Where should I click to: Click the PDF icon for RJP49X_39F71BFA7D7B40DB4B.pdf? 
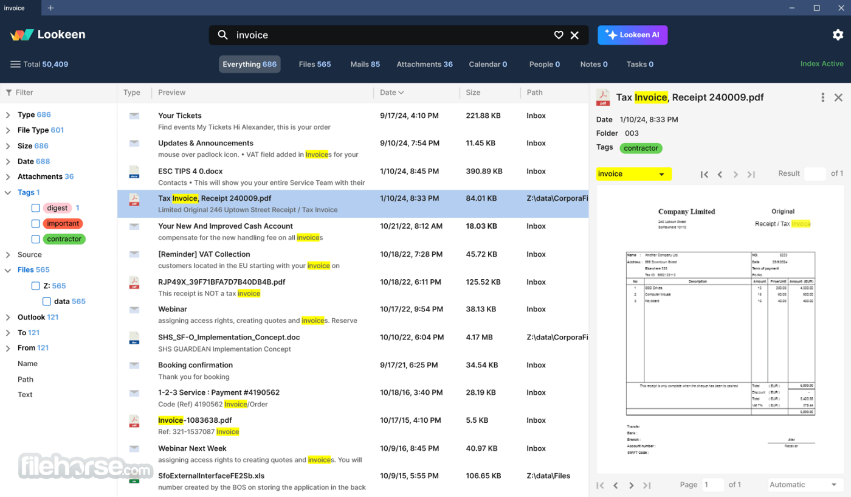click(134, 282)
